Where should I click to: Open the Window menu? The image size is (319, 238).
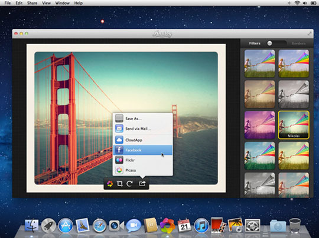tap(62, 3)
